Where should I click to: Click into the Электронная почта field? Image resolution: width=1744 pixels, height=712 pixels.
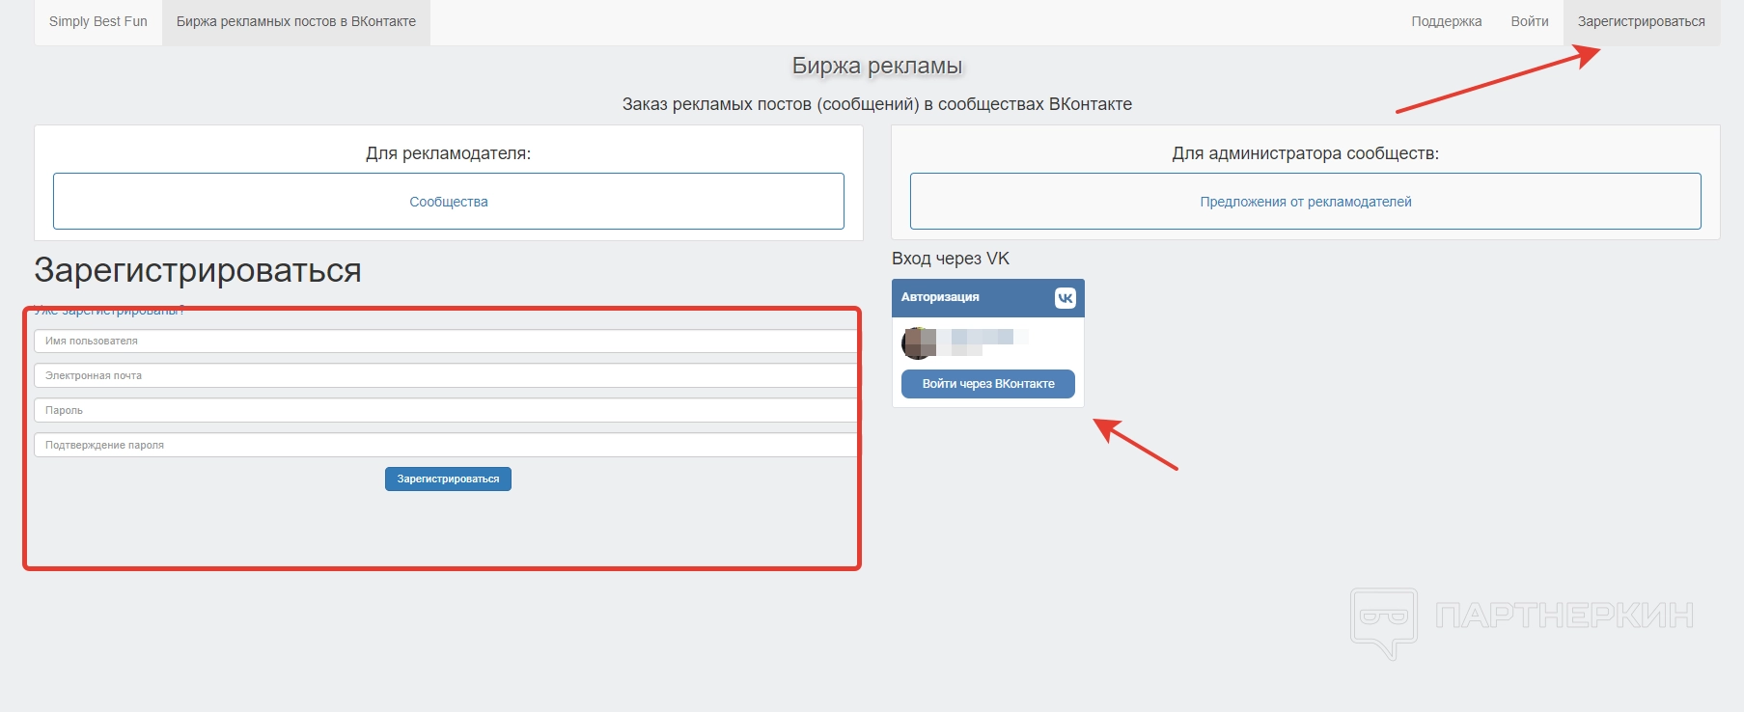446,375
